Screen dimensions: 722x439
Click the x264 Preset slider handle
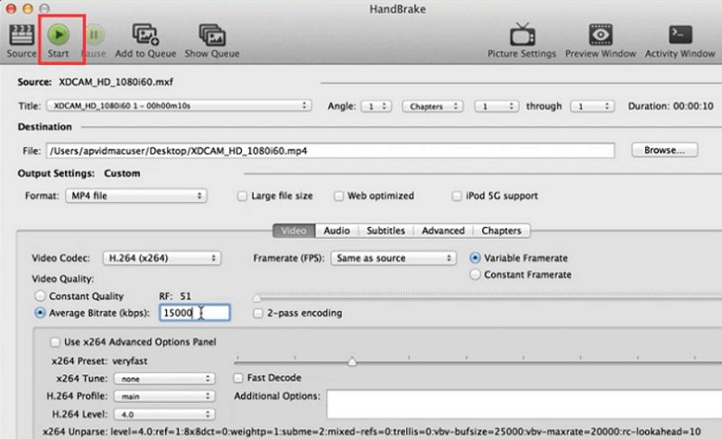click(352, 361)
